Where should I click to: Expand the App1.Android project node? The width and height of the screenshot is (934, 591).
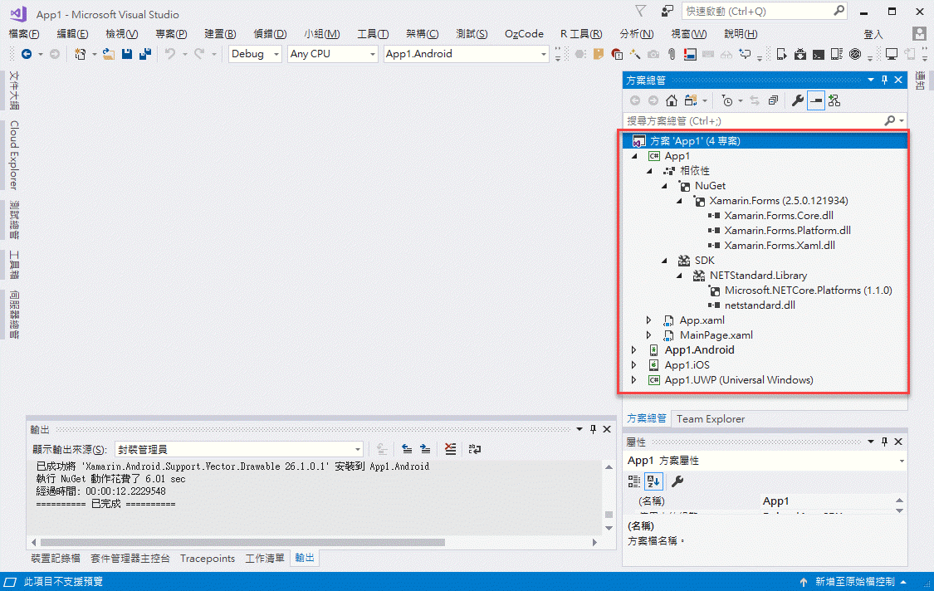(633, 349)
